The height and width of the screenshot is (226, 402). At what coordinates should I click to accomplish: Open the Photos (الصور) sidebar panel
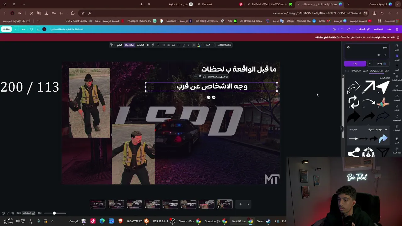[397, 140]
